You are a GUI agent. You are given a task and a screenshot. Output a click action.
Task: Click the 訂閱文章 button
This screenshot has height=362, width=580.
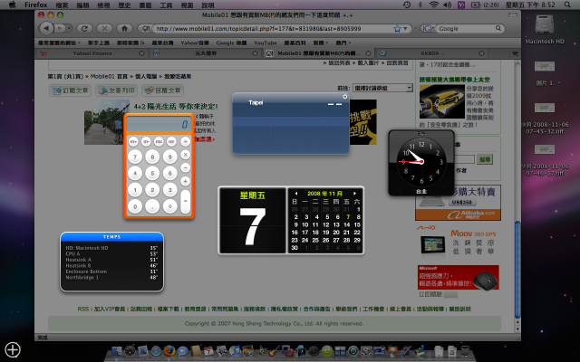coord(71,90)
